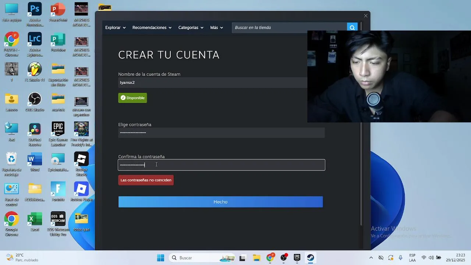Click the Steam taskbar icon
The image size is (471, 265).
pyautogui.click(x=311, y=258)
